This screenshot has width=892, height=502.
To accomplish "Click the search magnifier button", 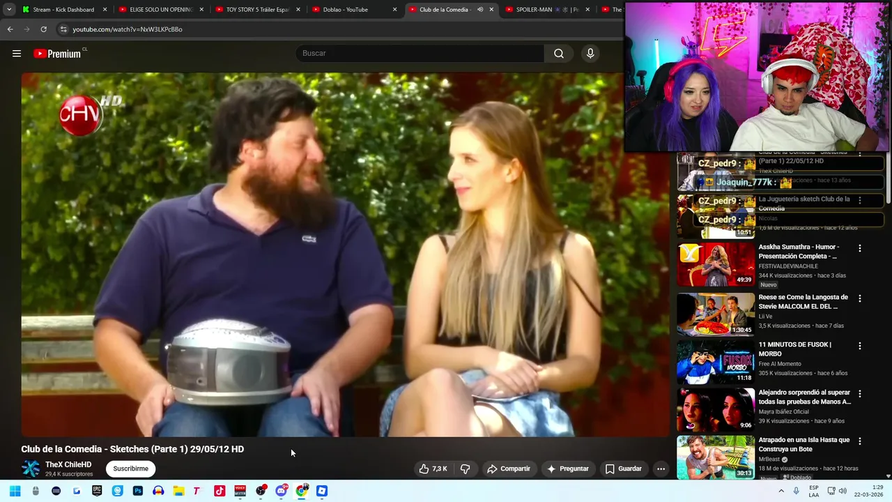I will coord(559,54).
